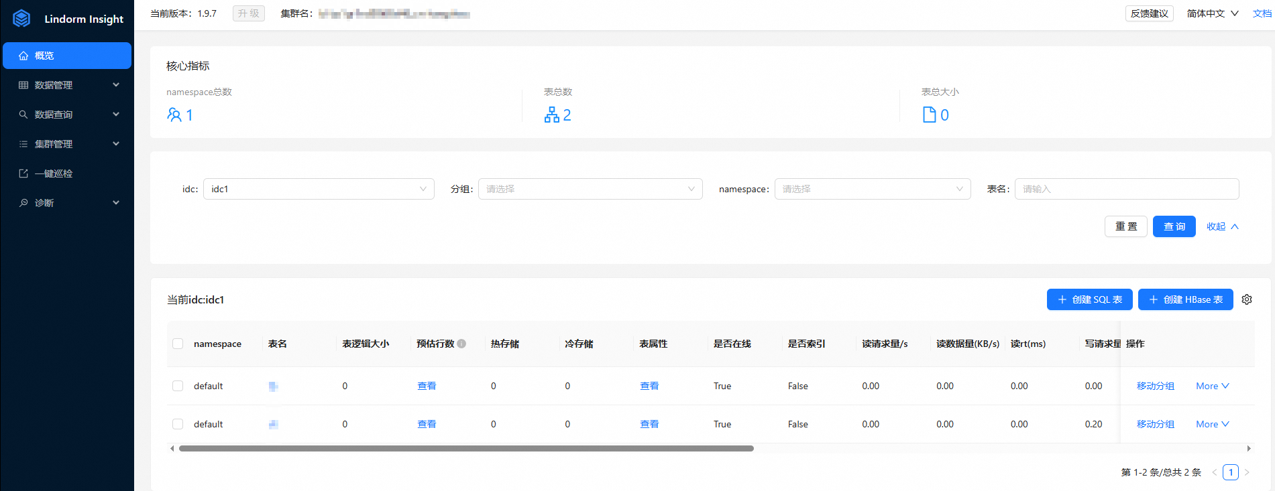
Task: Go to the next page arrow
Action: [1247, 472]
